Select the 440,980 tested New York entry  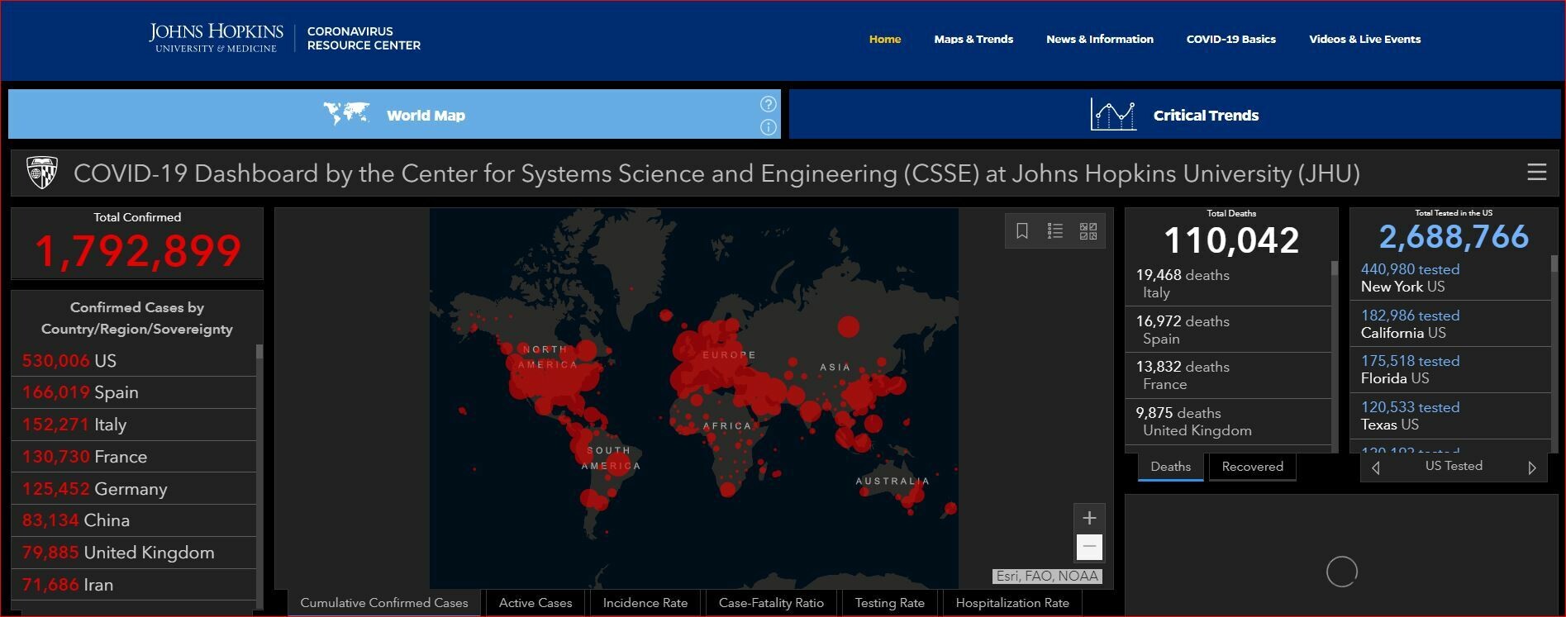(x=1450, y=278)
